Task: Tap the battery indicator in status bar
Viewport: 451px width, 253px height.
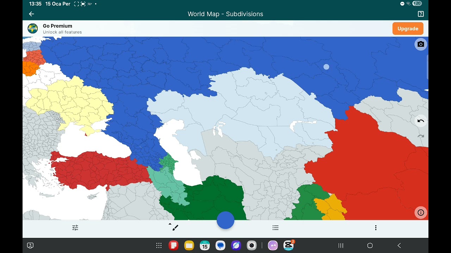Action: pos(417,4)
